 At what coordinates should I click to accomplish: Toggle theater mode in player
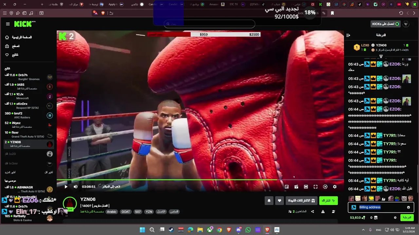pyautogui.click(x=306, y=187)
